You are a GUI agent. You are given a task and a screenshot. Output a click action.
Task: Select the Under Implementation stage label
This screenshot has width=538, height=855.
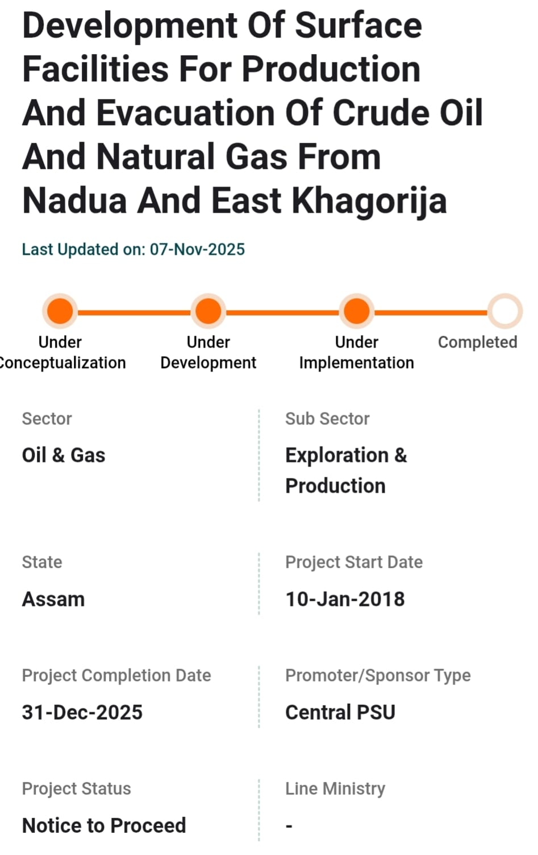[356, 352]
